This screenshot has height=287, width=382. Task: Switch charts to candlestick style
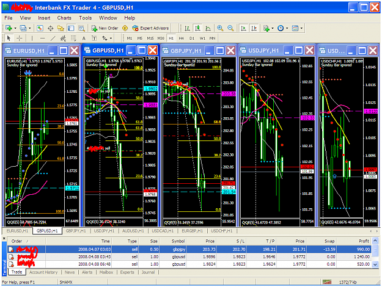197,28
